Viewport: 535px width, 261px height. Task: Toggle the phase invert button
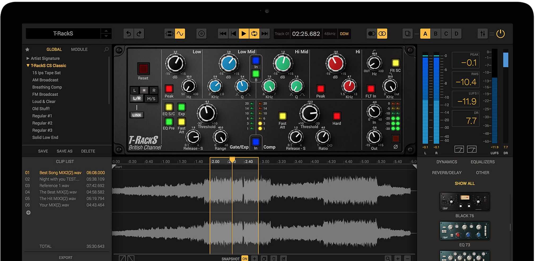click(396, 138)
